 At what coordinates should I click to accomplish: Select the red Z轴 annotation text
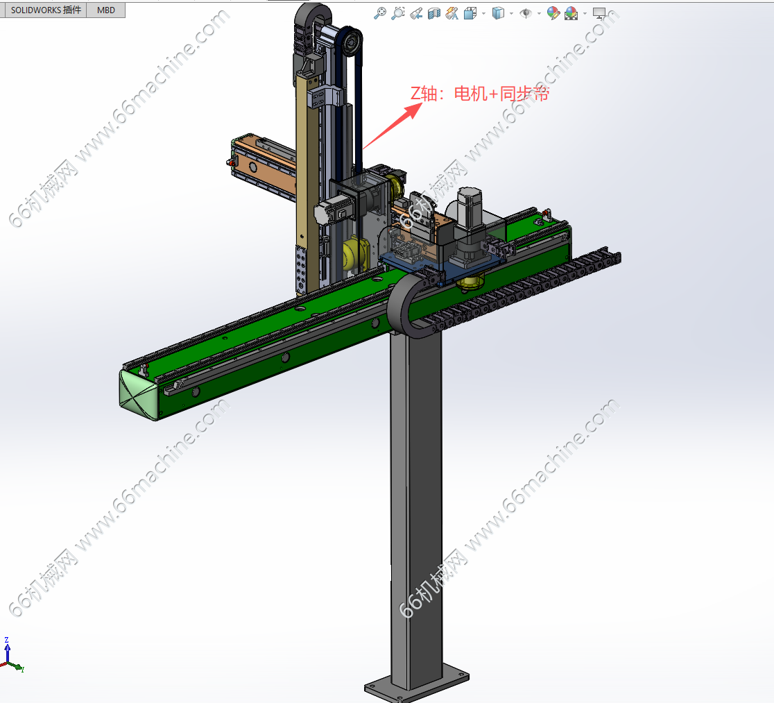(x=479, y=93)
